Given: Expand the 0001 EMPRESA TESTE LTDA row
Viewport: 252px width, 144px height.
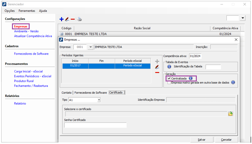Looking at the screenshot, I should click(62, 34).
